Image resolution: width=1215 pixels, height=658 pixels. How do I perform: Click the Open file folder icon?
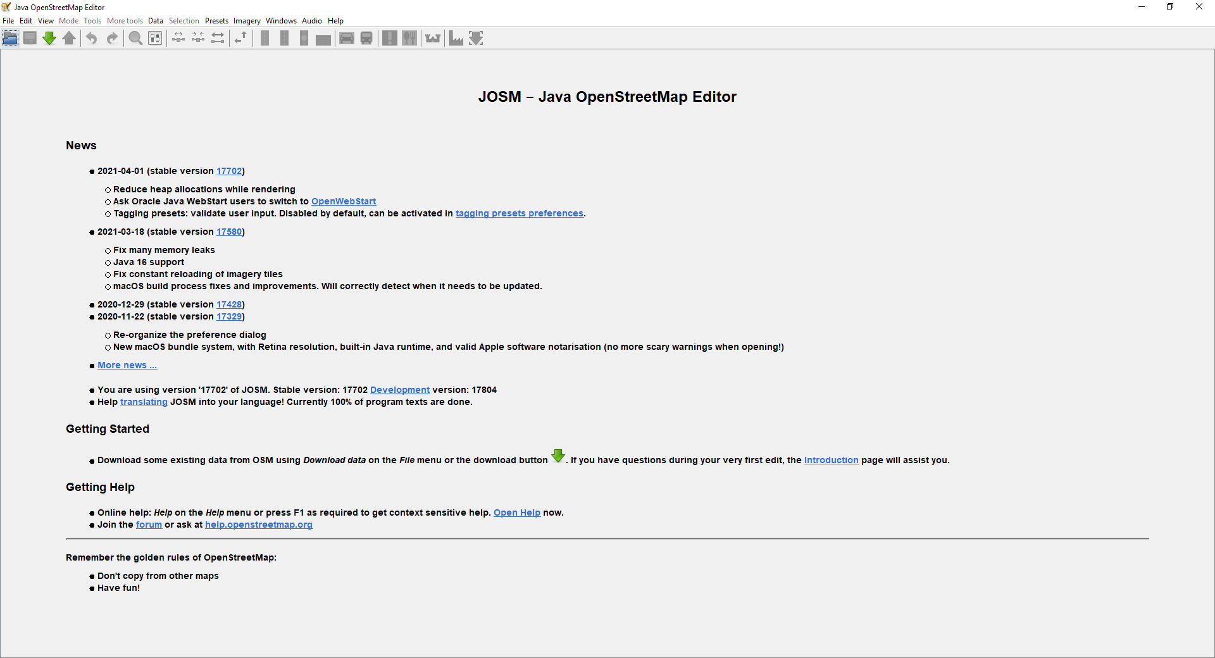(x=10, y=39)
